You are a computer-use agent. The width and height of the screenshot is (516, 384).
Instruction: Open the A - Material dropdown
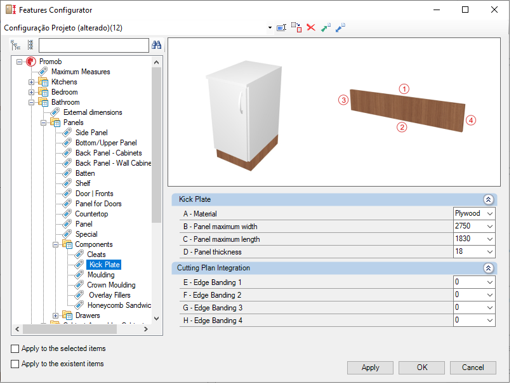pyautogui.click(x=490, y=213)
